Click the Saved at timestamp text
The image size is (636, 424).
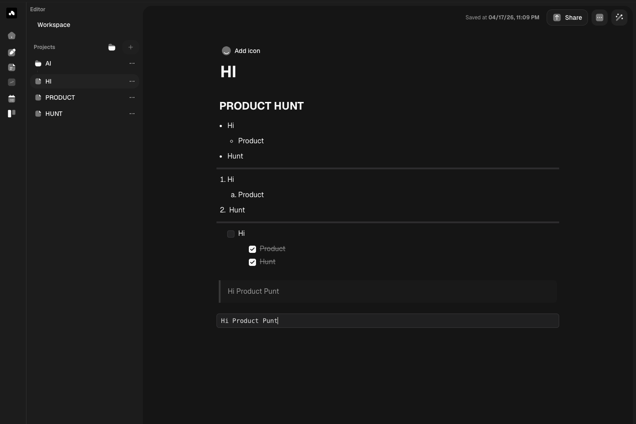pyautogui.click(x=502, y=18)
